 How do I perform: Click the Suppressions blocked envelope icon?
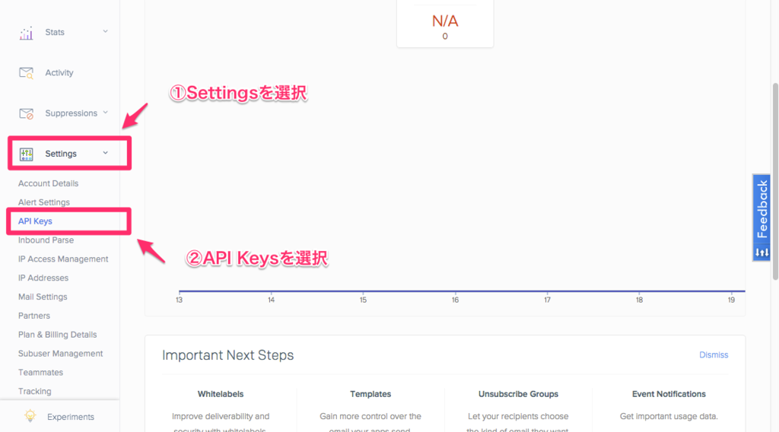pos(27,114)
